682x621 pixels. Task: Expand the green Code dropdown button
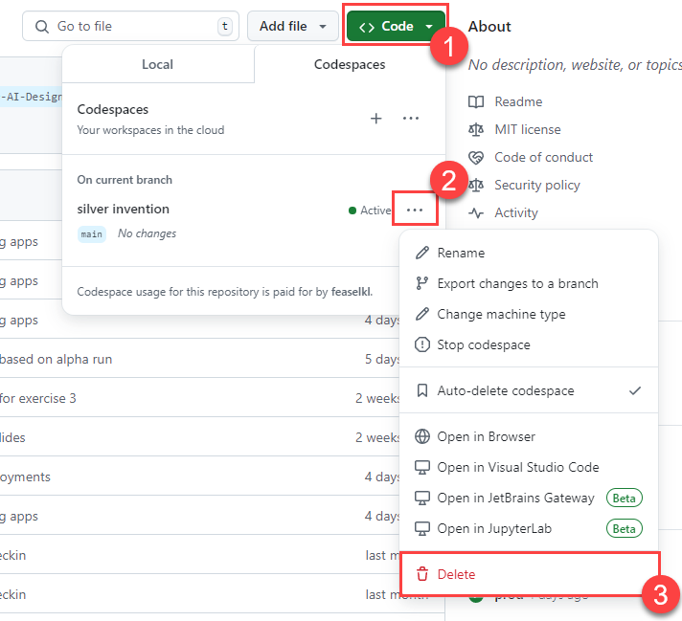(x=397, y=27)
